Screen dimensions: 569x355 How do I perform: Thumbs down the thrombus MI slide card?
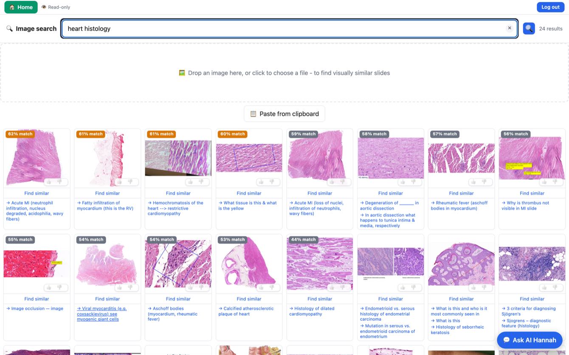pos(555,182)
